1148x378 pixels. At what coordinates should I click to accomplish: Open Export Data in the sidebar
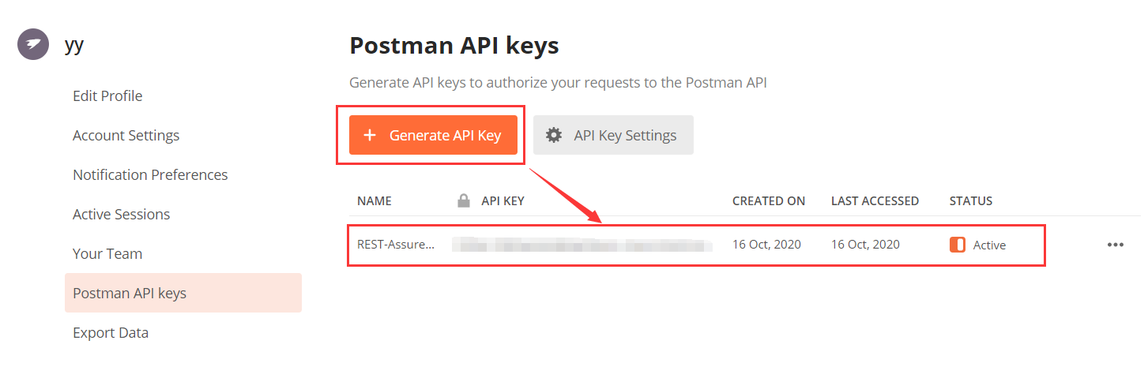coord(111,332)
